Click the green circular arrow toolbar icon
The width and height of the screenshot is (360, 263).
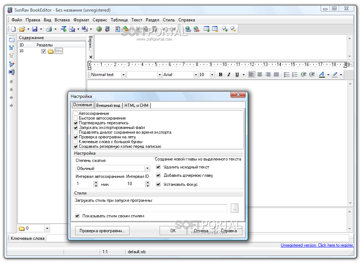(99, 29)
